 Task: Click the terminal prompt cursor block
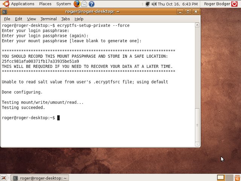point(58,118)
